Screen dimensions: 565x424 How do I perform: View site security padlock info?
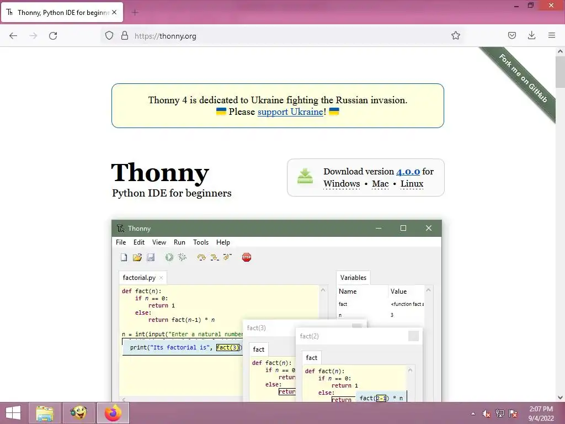(125, 35)
